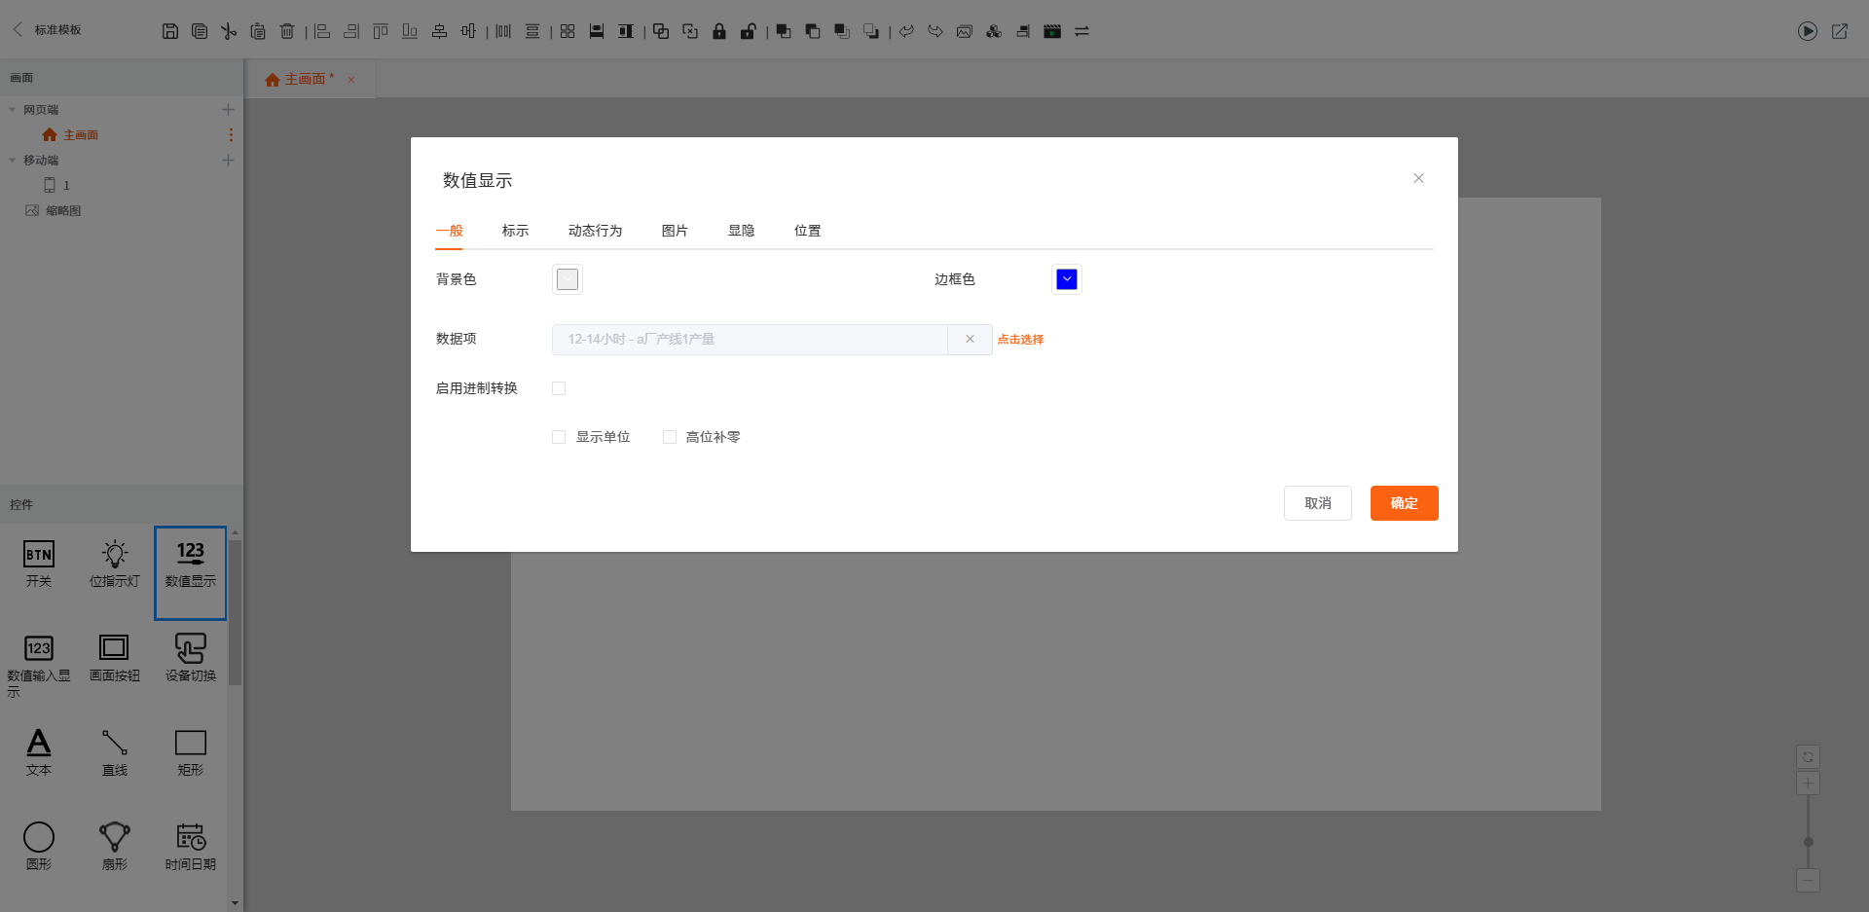
Task: Switch to the 位置 tab
Action: point(807,231)
